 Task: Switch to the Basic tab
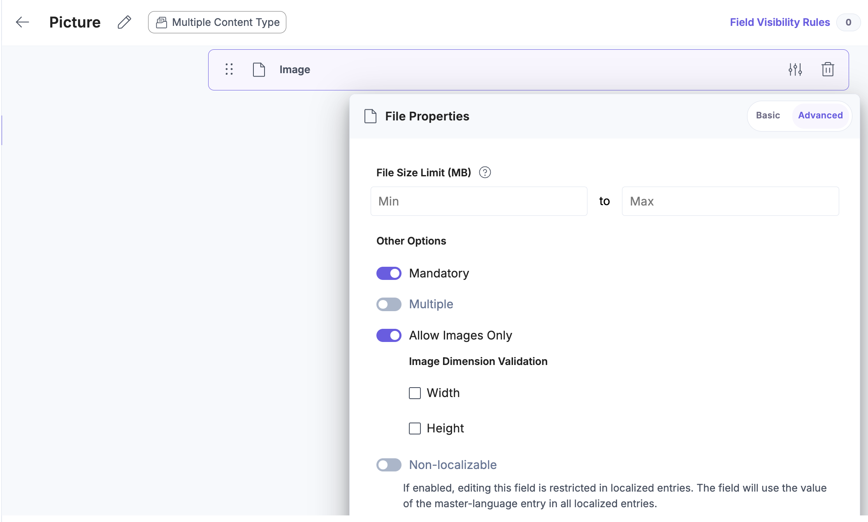point(768,115)
